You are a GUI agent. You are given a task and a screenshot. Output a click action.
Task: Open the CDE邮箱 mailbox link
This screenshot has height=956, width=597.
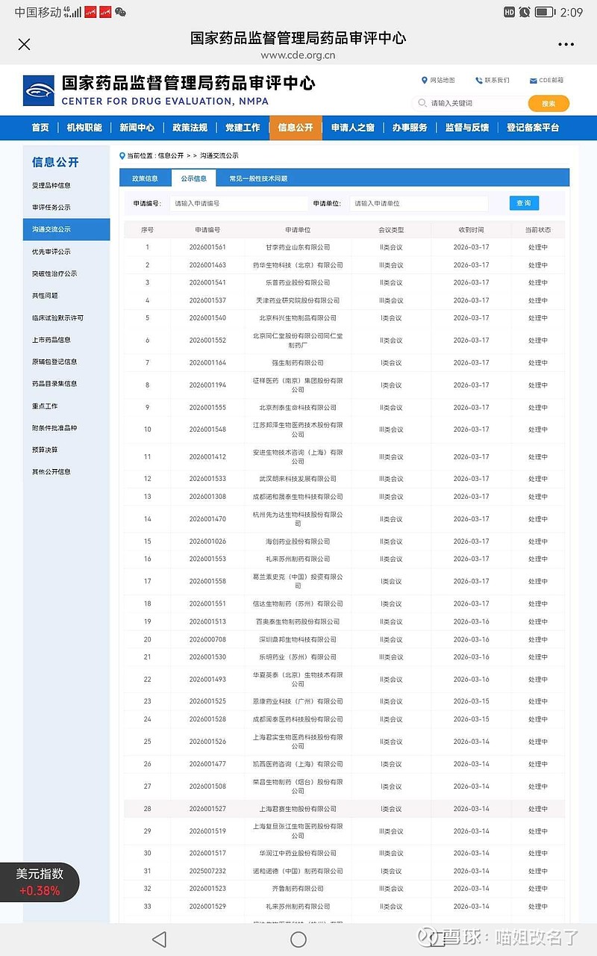click(x=546, y=80)
